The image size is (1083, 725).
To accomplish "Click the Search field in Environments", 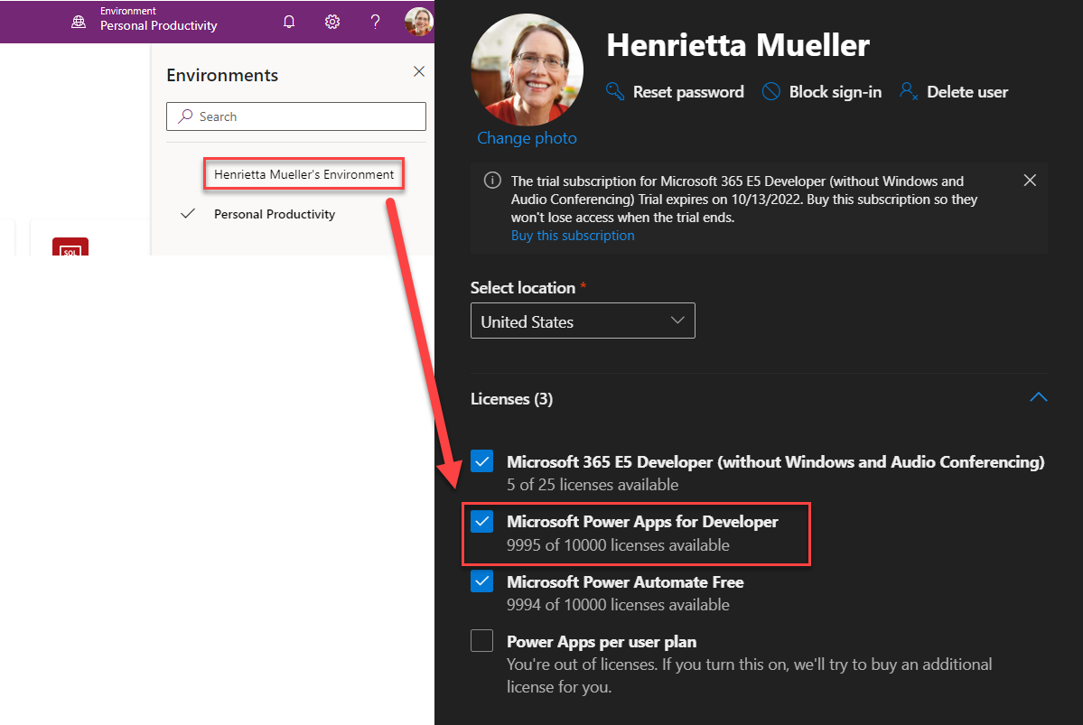I will pos(296,116).
